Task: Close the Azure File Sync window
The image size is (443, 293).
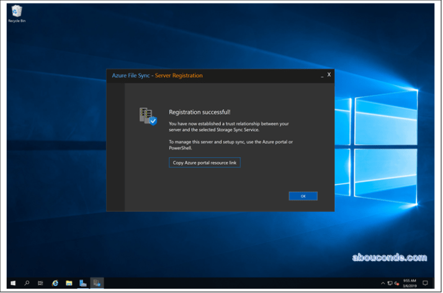Action: point(329,75)
